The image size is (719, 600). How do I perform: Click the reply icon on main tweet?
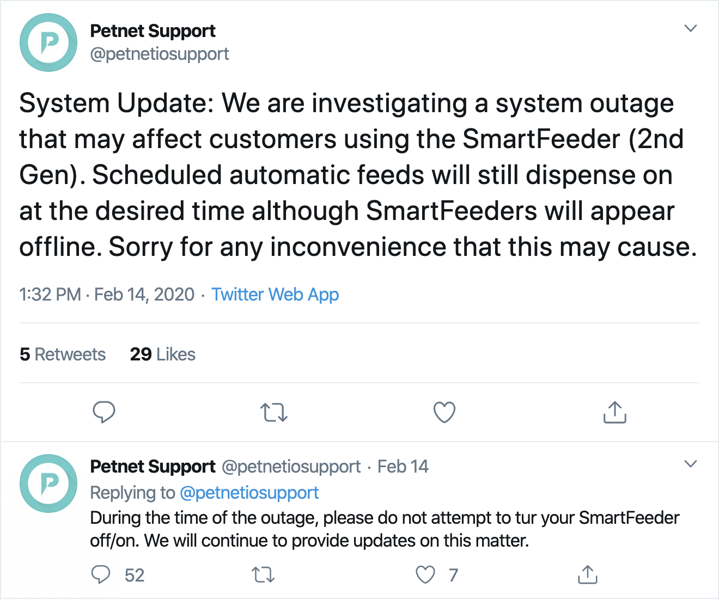[x=103, y=412]
